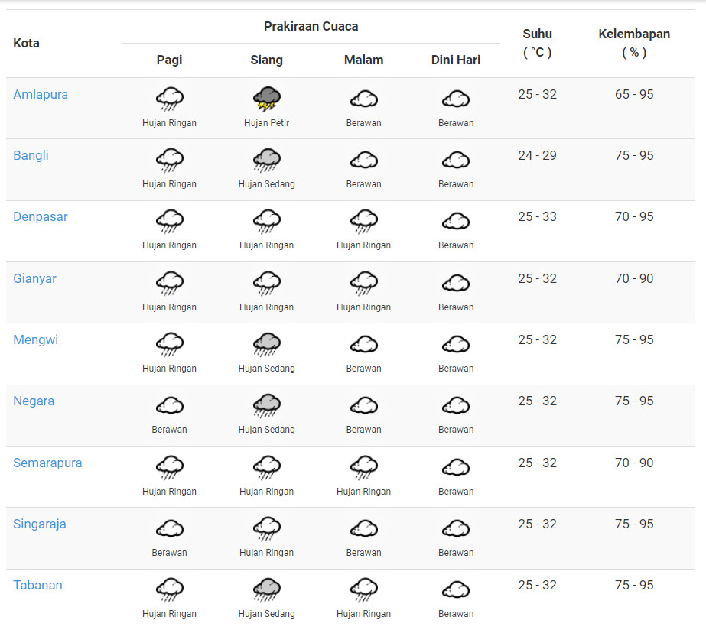This screenshot has height=630, width=706.
Task: Click Amlapura thunderstorm icon in Siang column
Action: click(x=266, y=99)
